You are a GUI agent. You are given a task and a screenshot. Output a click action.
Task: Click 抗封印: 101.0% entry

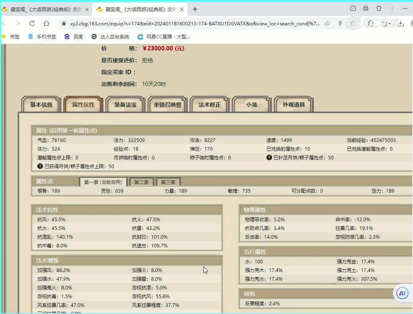click(x=150, y=237)
